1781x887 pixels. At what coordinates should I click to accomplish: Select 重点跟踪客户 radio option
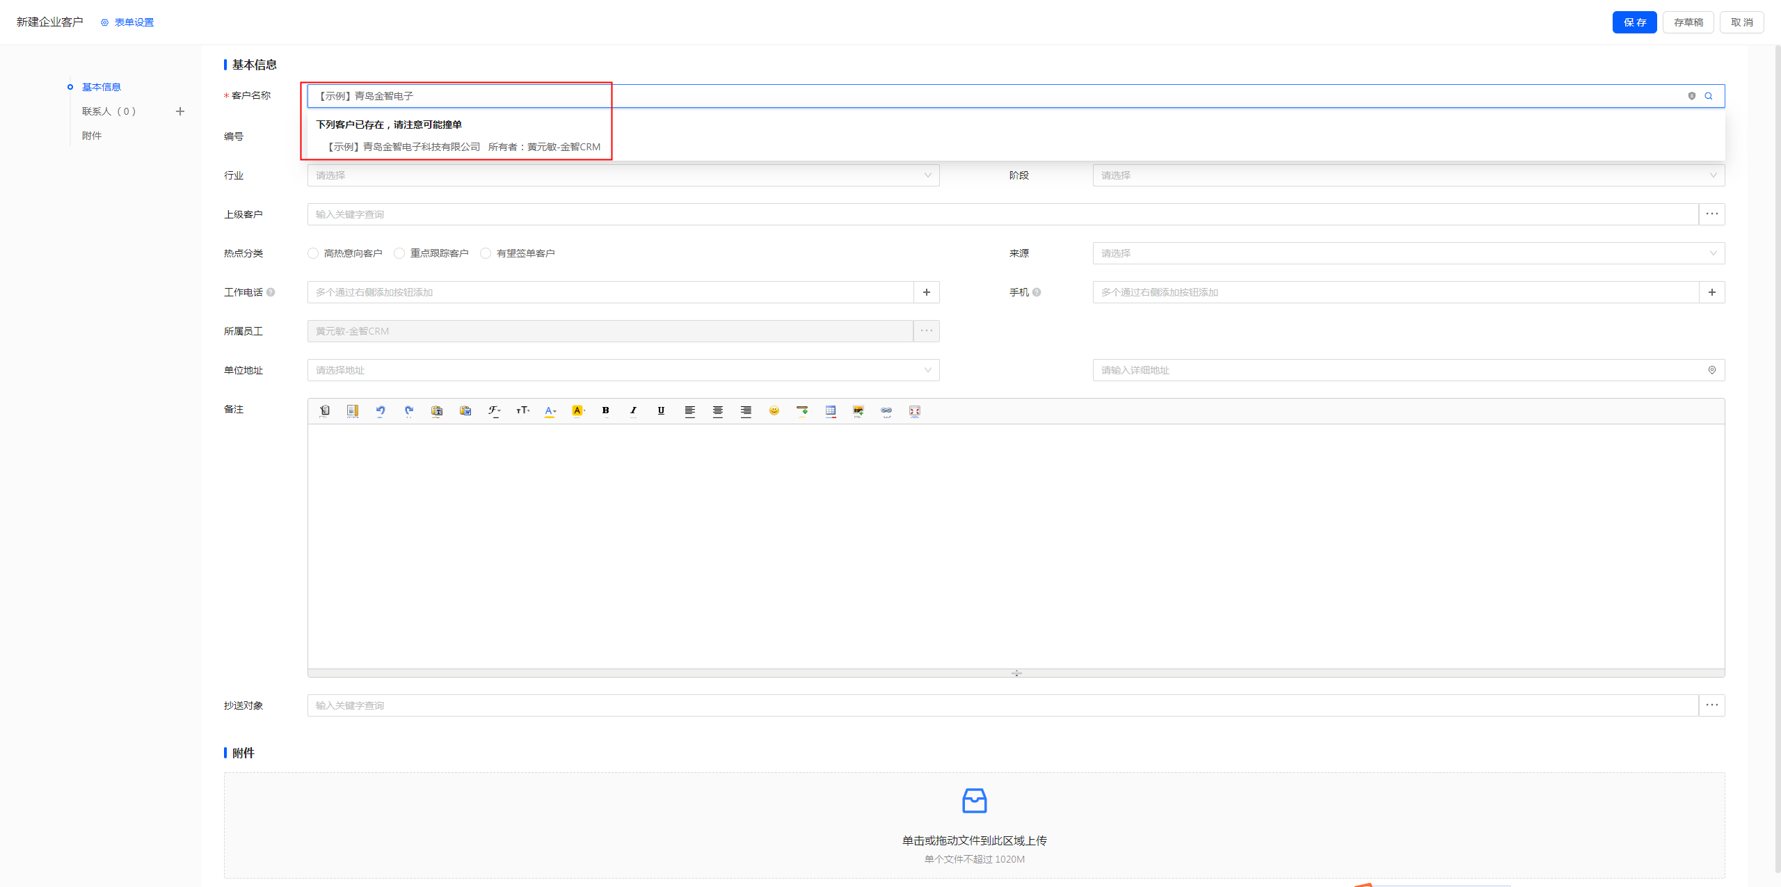click(x=399, y=253)
